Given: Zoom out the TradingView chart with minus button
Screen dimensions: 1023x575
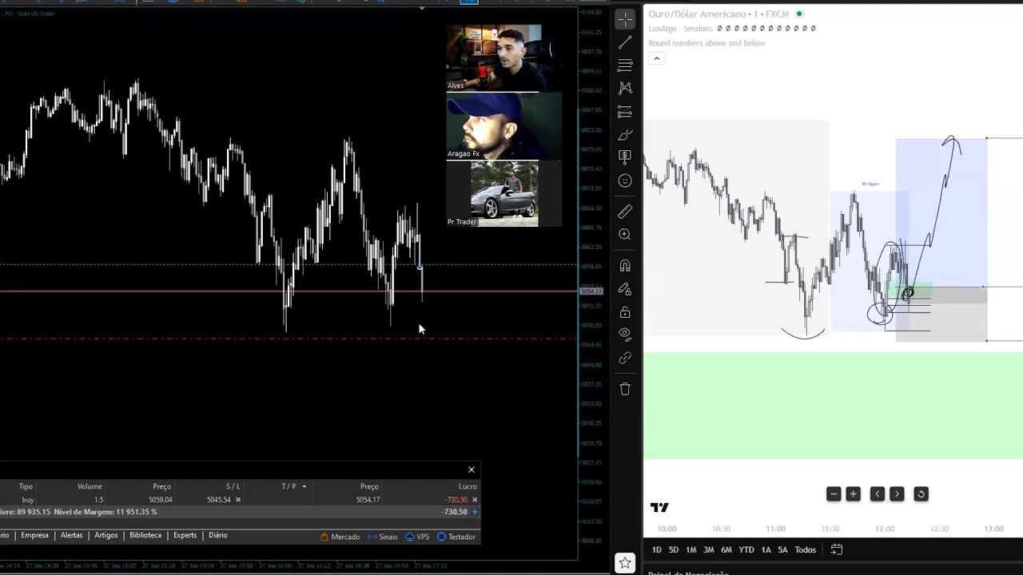Looking at the screenshot, I should click(x=834, y=494).
